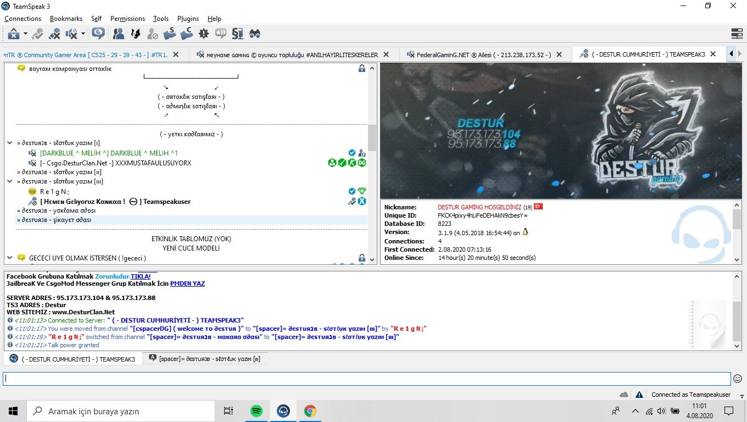Click the channel tree vertical scrollbar

pyautogui.click(x=372, y=163)
